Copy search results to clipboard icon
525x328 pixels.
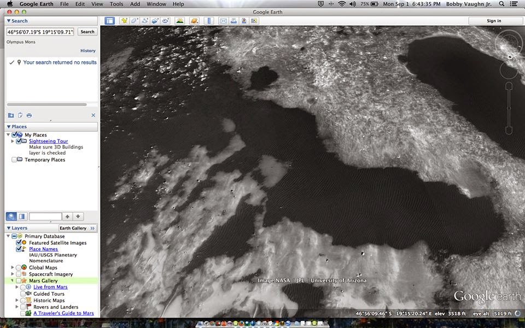point(20,115)
